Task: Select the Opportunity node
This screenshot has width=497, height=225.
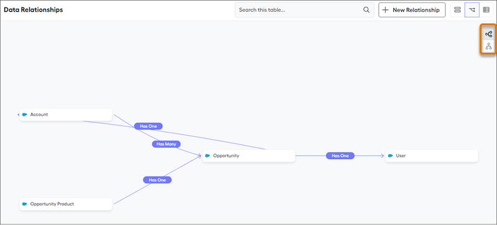Action: 249,156
